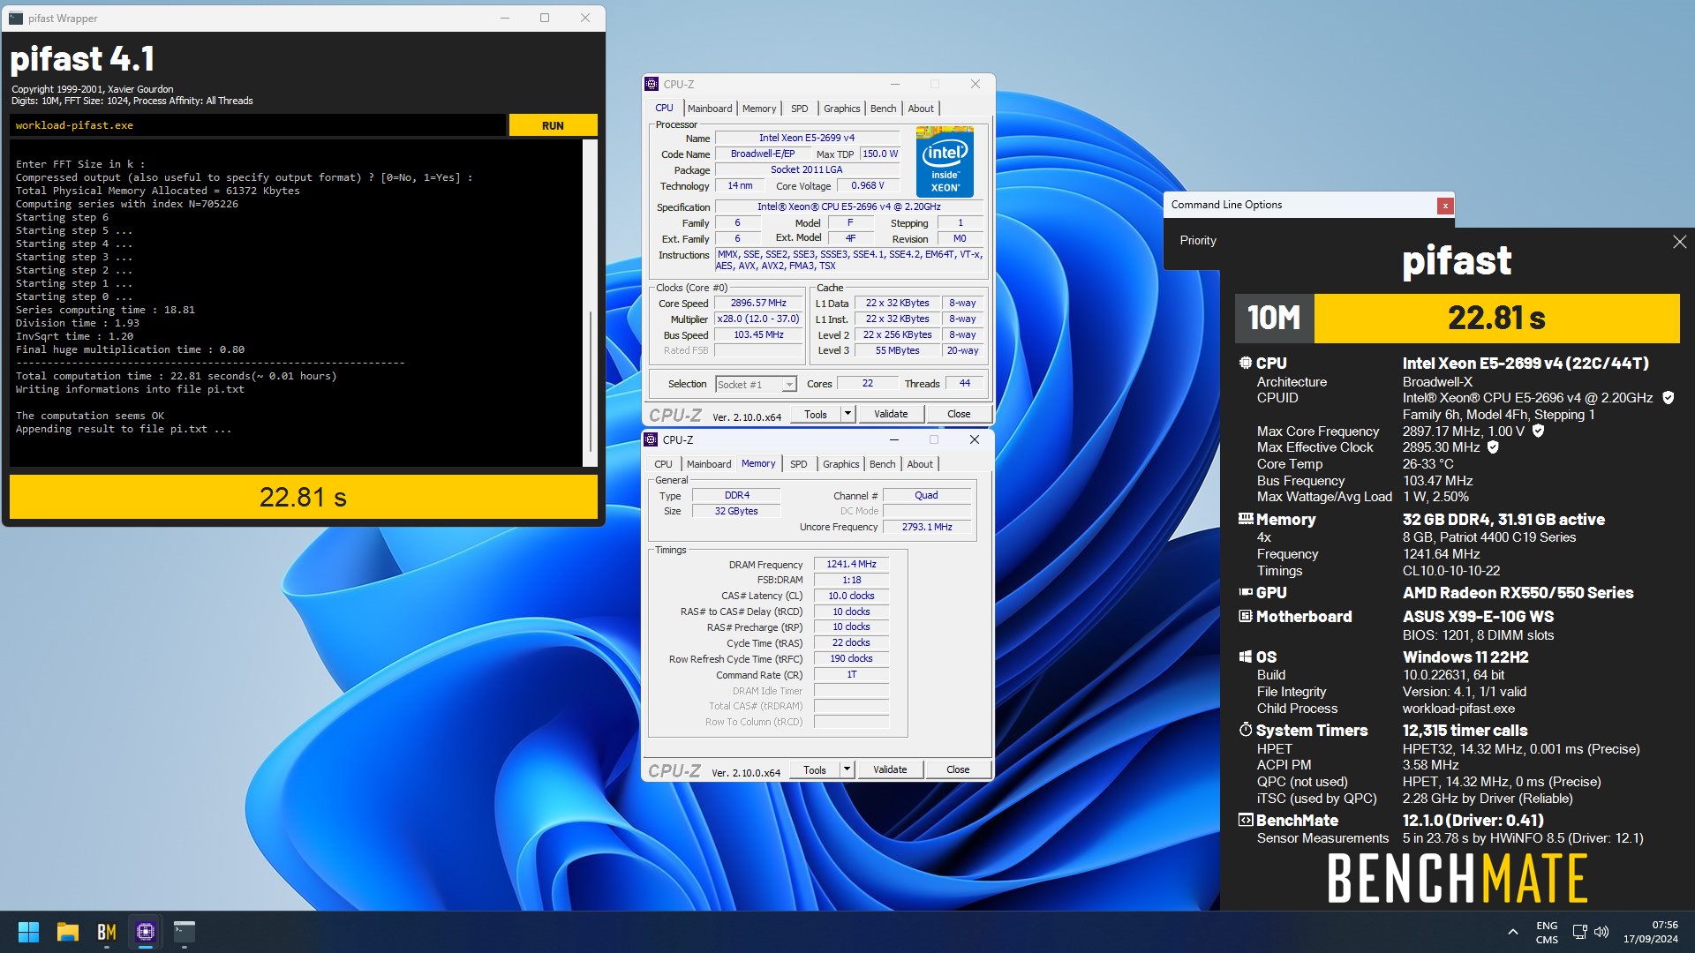The width and height of the screenshot is (1695, 953).
Task: Close the BenchMate pifast result panel
Action: coord(1679,242)
